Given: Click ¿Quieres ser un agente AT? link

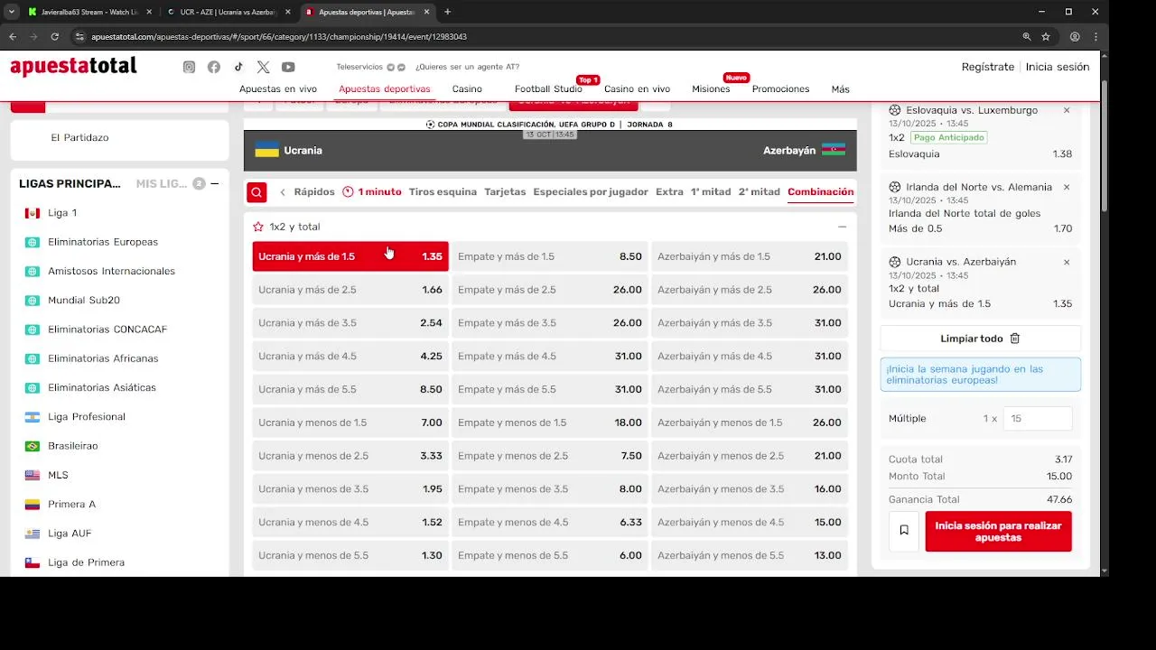Looking at the screenshot, I should [467, 67].
